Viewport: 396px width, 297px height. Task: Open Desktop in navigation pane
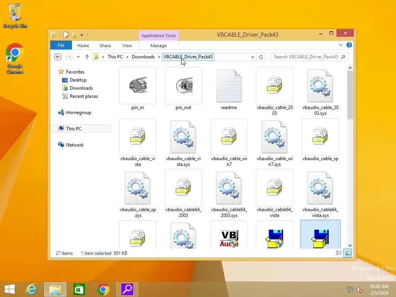78,80
